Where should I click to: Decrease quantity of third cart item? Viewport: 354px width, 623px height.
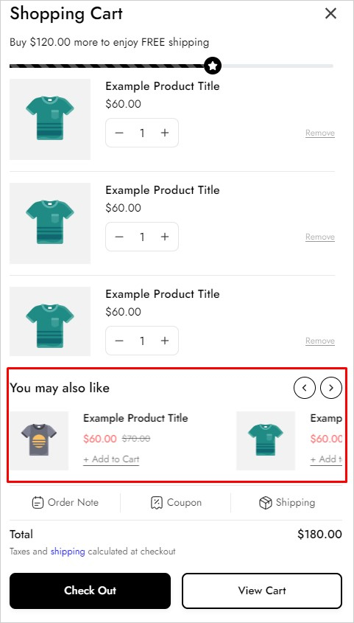pyautogui.click(x=119, y=341)
